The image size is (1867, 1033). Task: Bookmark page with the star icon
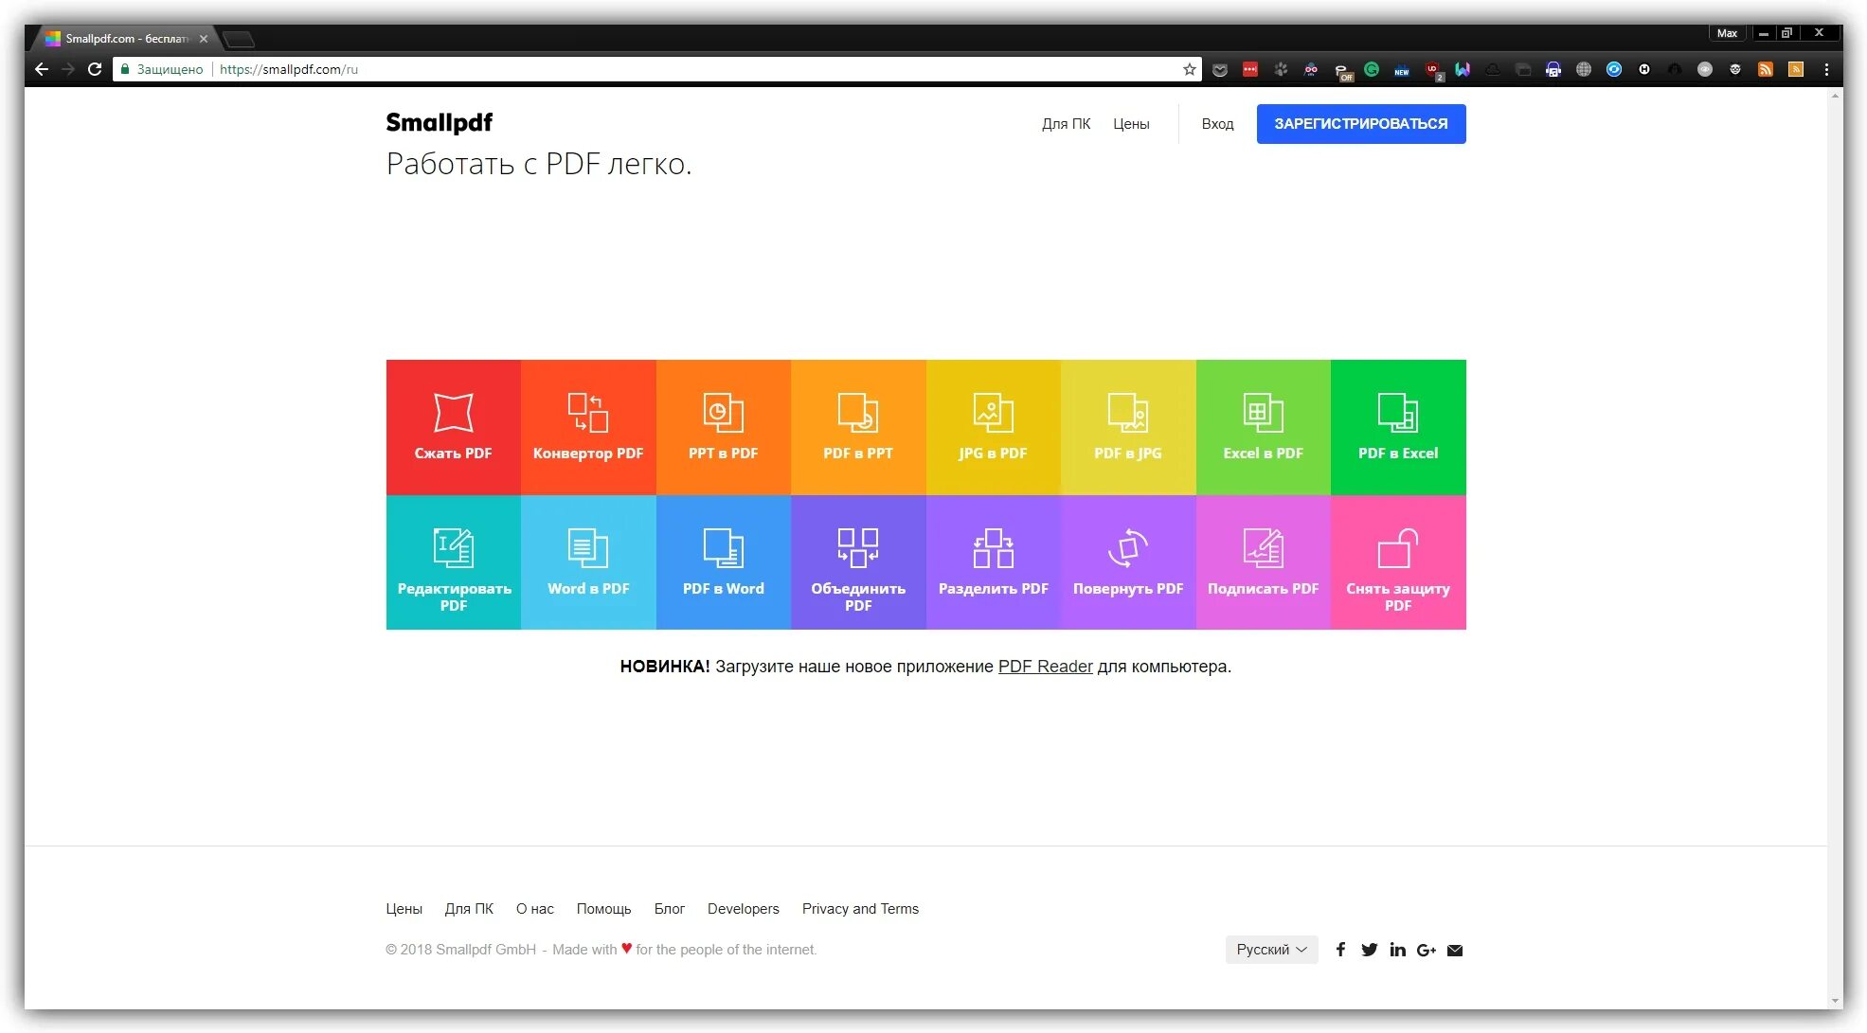1190,69
